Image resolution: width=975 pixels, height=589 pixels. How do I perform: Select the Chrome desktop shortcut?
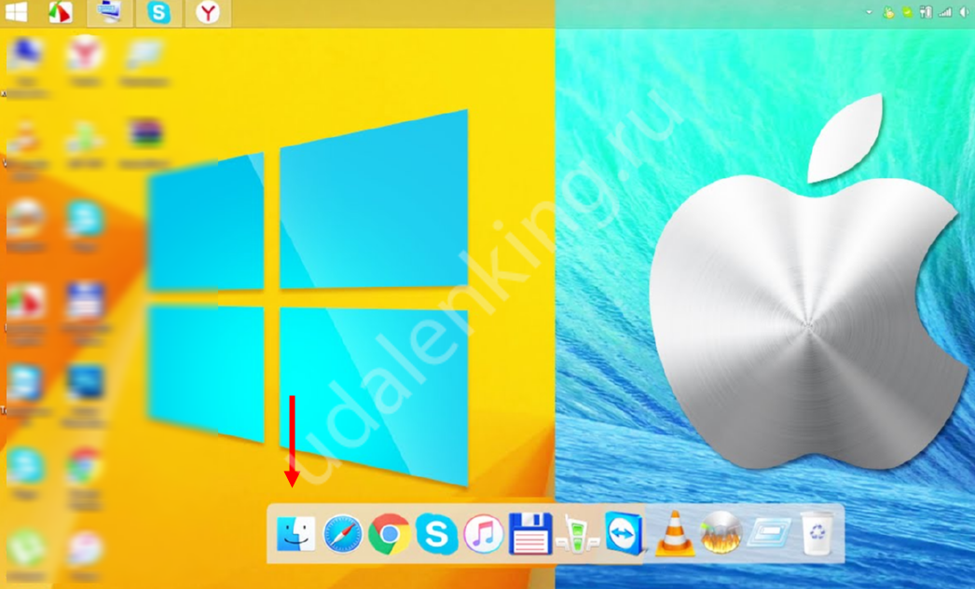tap(85, 466)
